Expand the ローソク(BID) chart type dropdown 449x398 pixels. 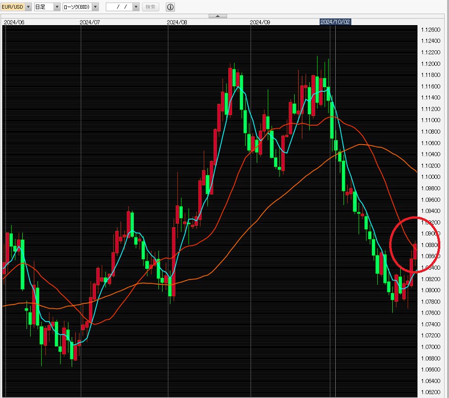95,7
